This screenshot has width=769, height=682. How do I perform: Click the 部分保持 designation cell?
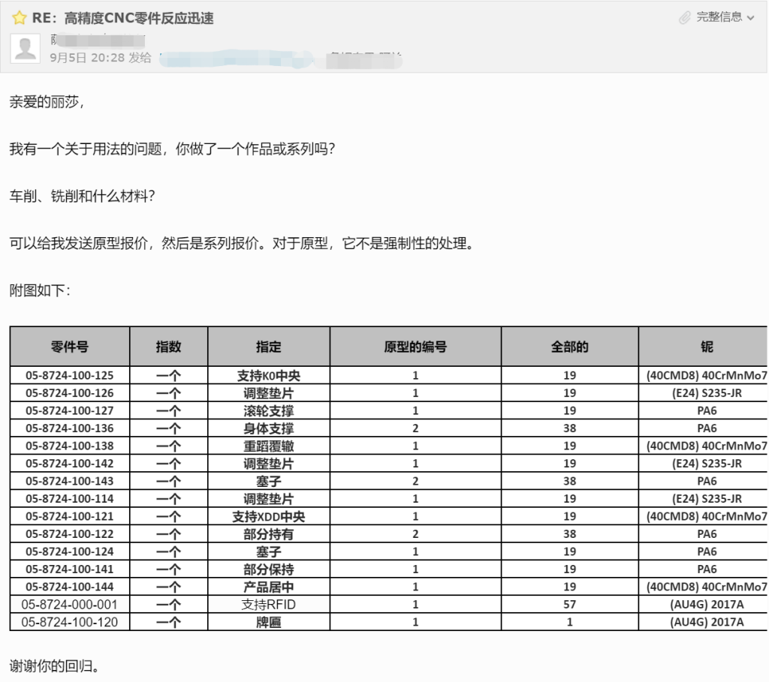pyautogui.click(x=269, y=569)
